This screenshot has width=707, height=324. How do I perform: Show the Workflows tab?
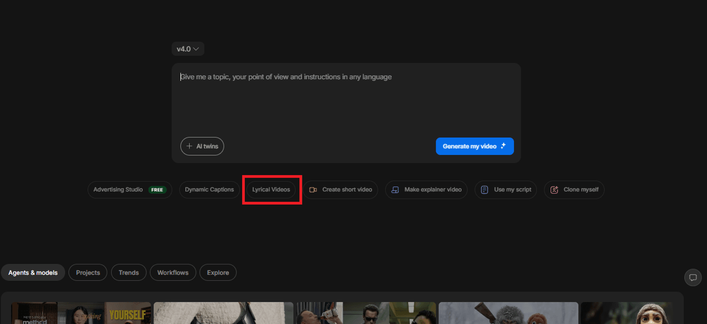coord(173,273)
